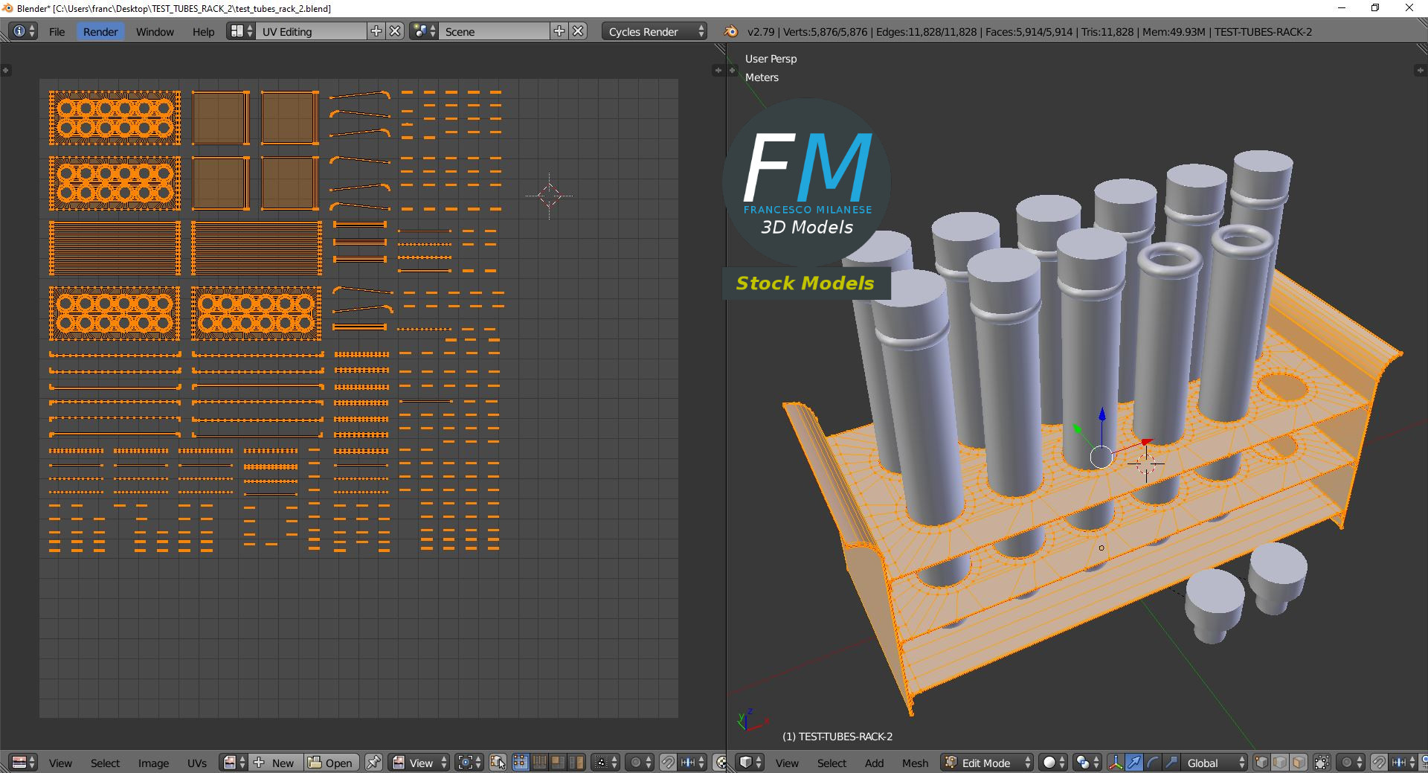Open the Mesh menu in 3D viewport
Screen dimensions: 1428x773
[x=915, y=763]
